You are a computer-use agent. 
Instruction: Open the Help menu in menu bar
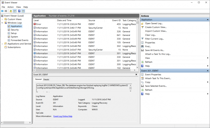click(x=25, y=7)
